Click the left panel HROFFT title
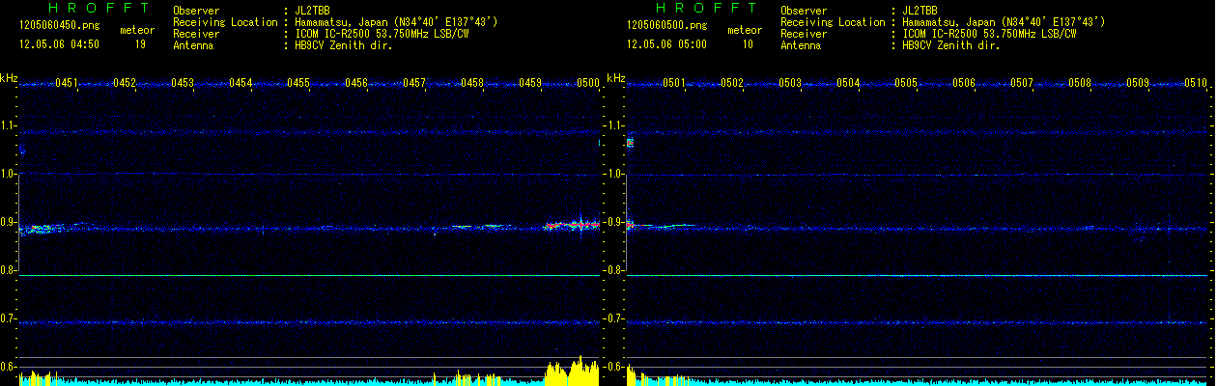 coord(92,8)
